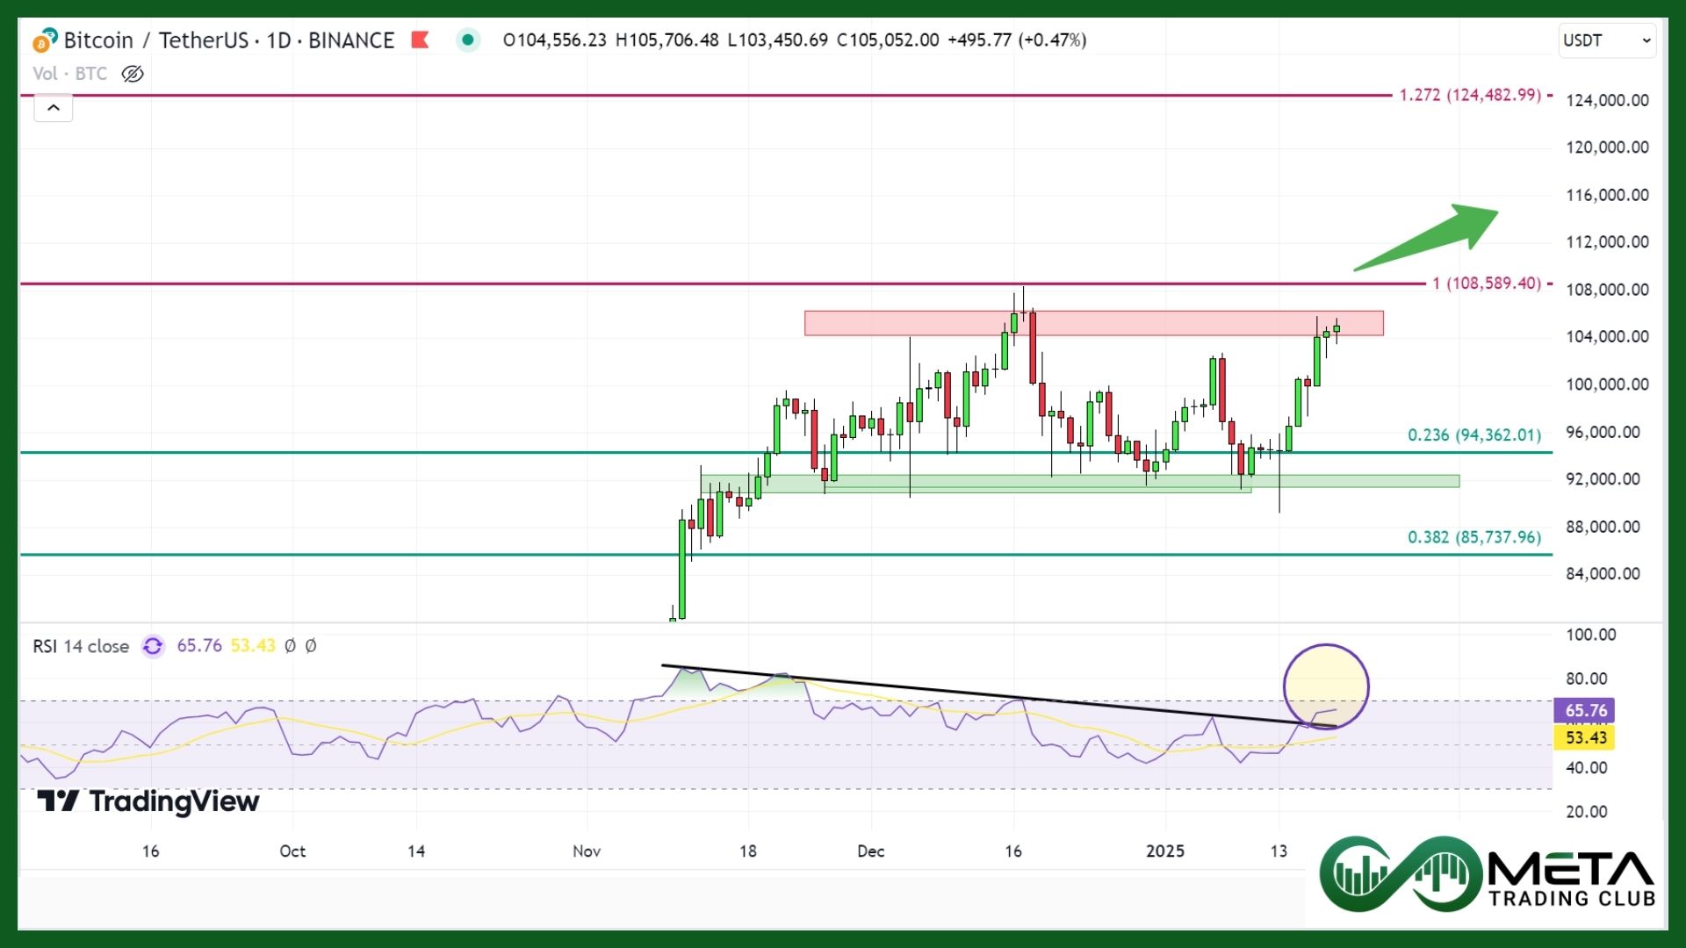Open the USDT currency dropdown
Viewport: 1686px width, 948px height.
[1607, 40]
